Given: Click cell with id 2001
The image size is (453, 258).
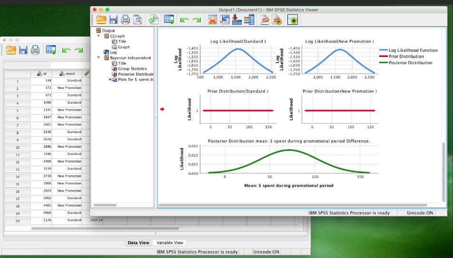Looking at the screenshot, I should click(x=41, y=124).
